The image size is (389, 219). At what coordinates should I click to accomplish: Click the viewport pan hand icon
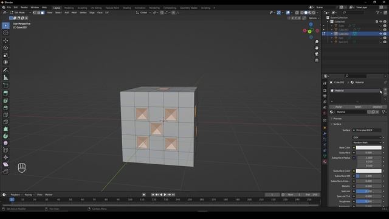(x=317, y=48)
